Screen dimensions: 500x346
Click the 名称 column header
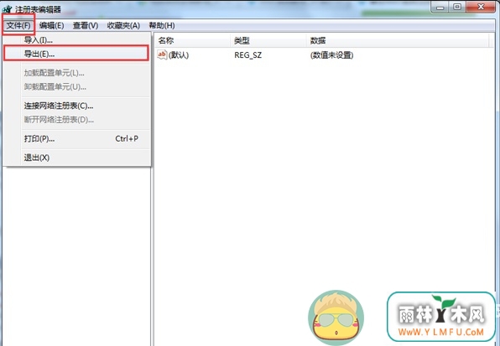(x=192, y=40)
